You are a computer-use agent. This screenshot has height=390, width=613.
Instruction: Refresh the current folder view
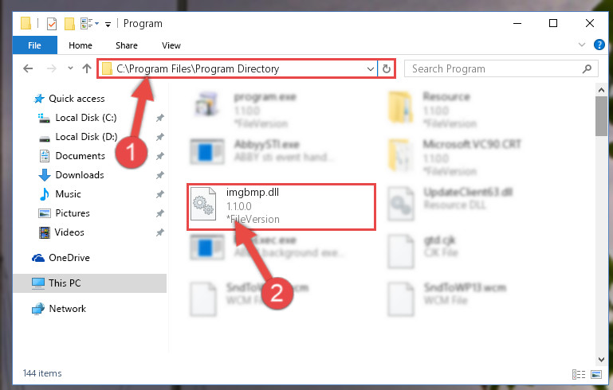click(387, 69)
